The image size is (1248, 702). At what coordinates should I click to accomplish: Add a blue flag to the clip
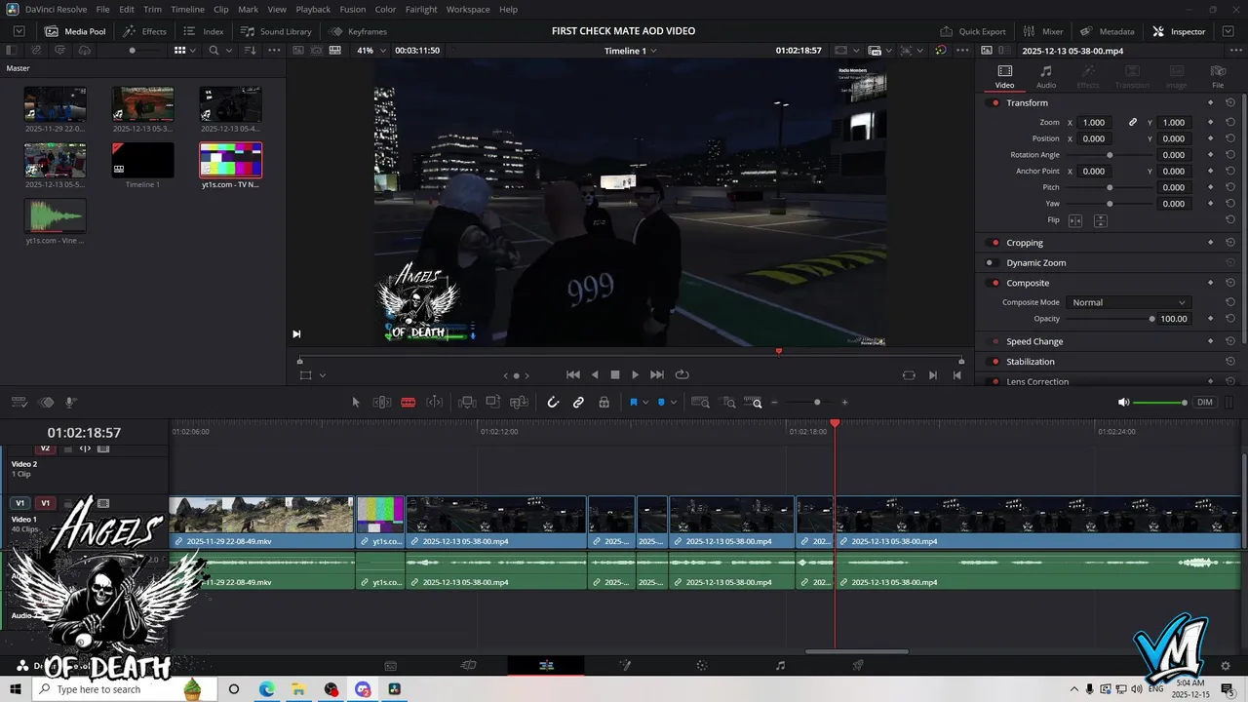click(634, 402)
